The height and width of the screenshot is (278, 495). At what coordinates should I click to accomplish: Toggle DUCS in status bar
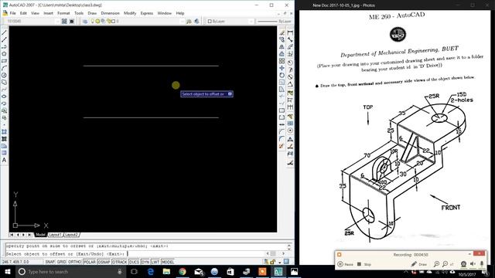pos(134,262)
